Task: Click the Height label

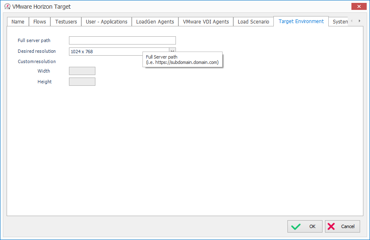Action: click(x=45, y=82)
